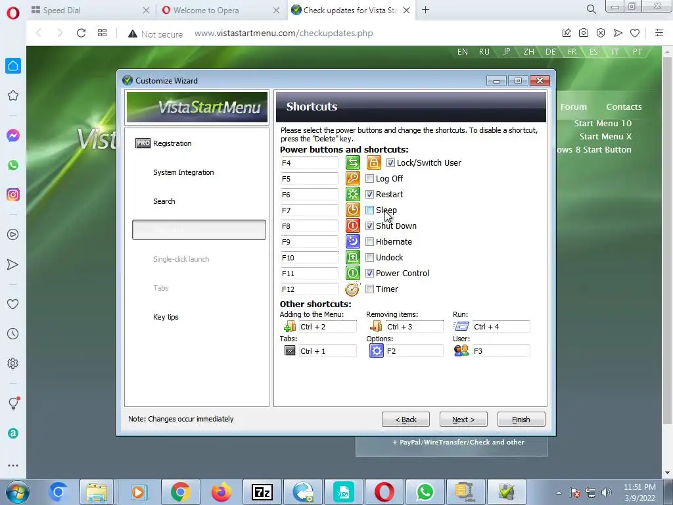The image size is (673, 505).
Task: Click the F12 Timer shortcut field
Action: pyautogui.click(x=309, y=289)
